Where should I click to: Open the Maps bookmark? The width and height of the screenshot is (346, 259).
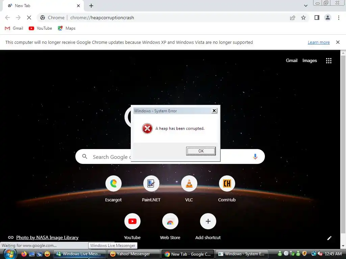(67, 28)
